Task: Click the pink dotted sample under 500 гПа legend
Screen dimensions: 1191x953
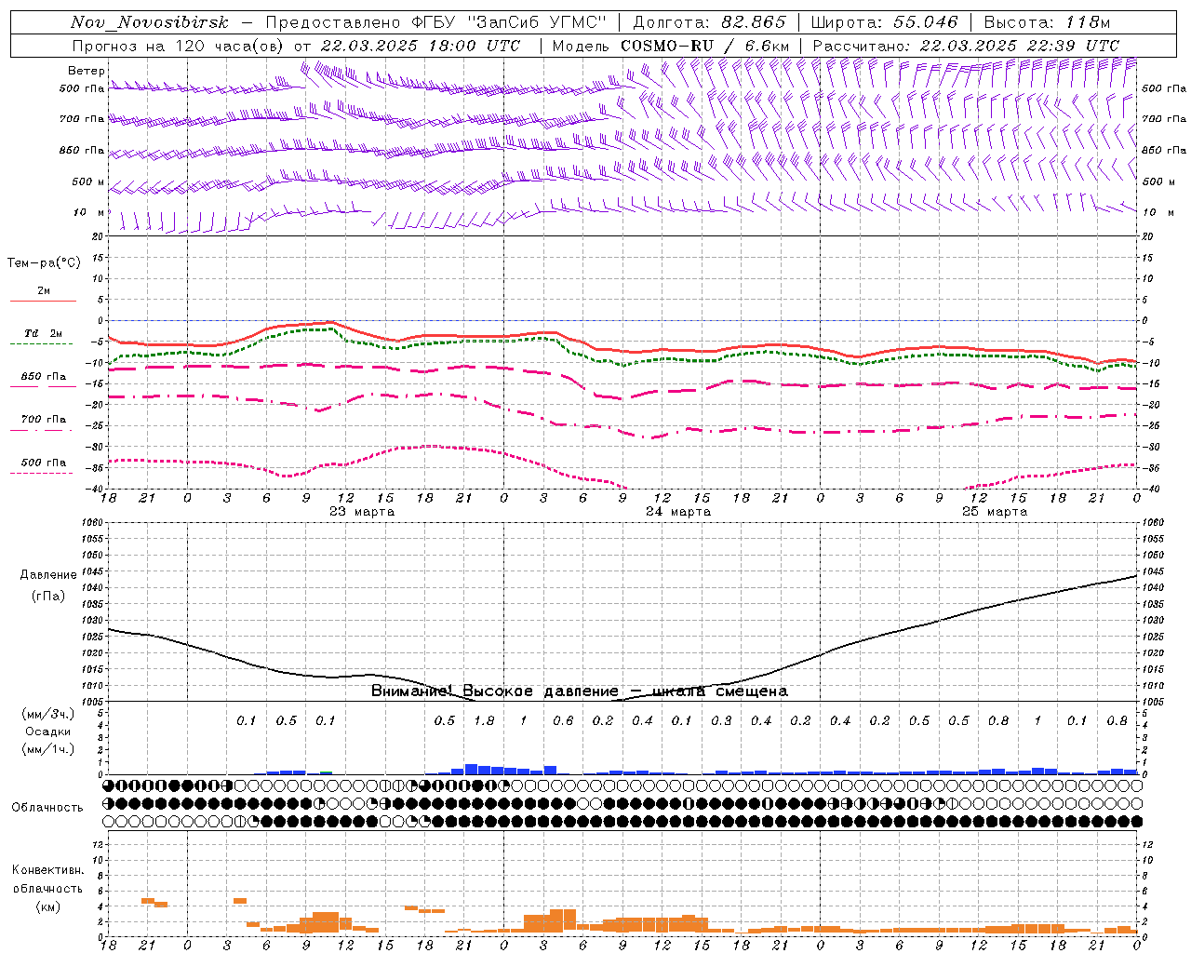Action: 43,473
